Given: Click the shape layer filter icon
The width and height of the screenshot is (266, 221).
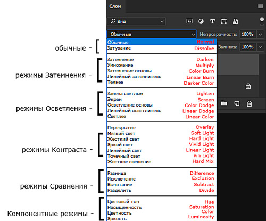Looking at the screenshot, I should point(224,21).
